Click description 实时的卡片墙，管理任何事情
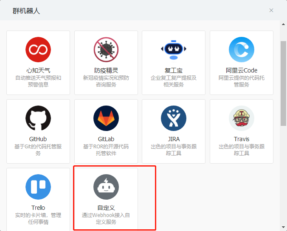This screenshot has height=231, width=287. pos(38,219)
